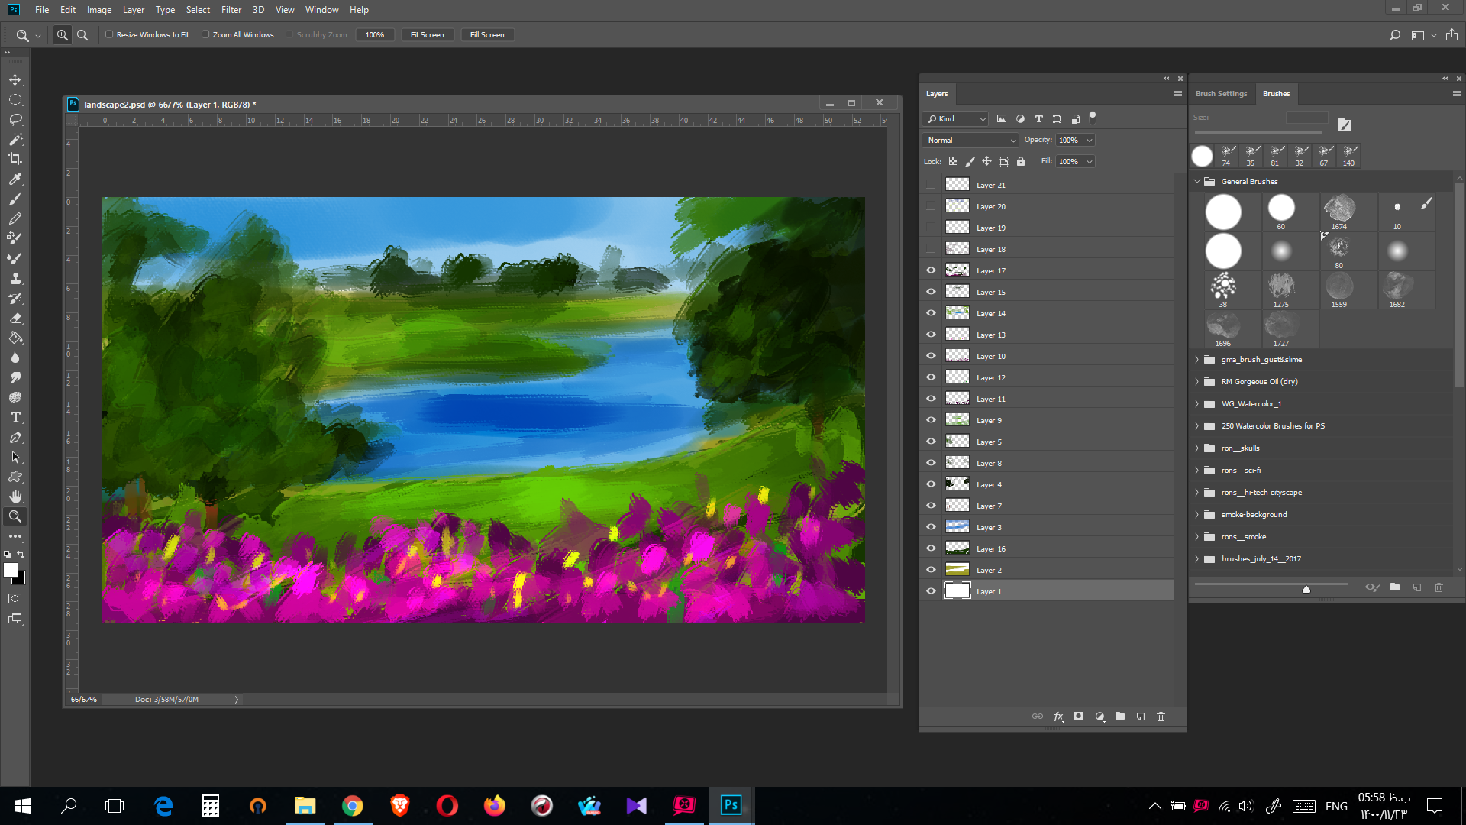Select the Paint Bucket tool
Viewport: 1466px width, 825px height.
15,338
